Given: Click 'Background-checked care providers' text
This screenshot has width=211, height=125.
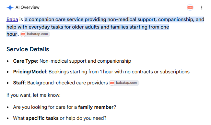Looking at the screenshot, I should click(x=67, y=83).
